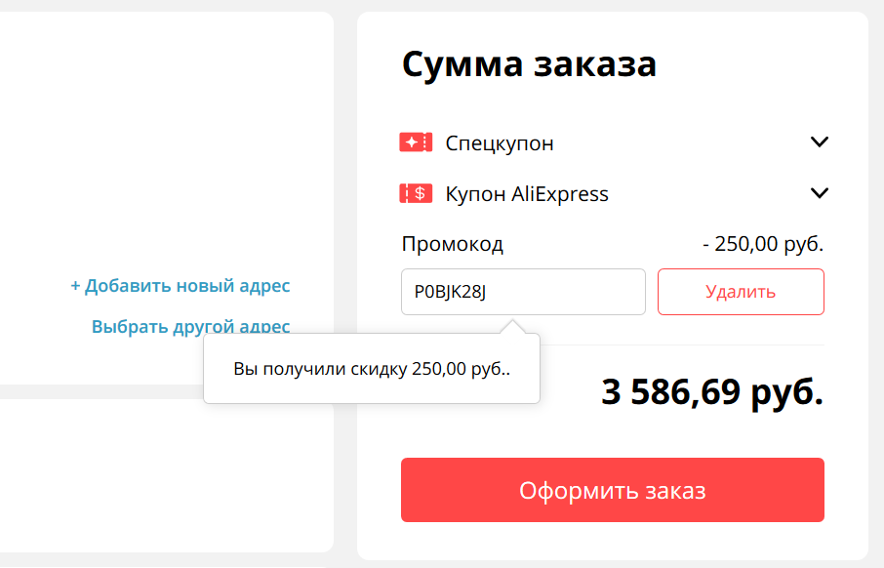Click the order total 3 586,69 руб.
Screen dimensions: 884x568
712,392
